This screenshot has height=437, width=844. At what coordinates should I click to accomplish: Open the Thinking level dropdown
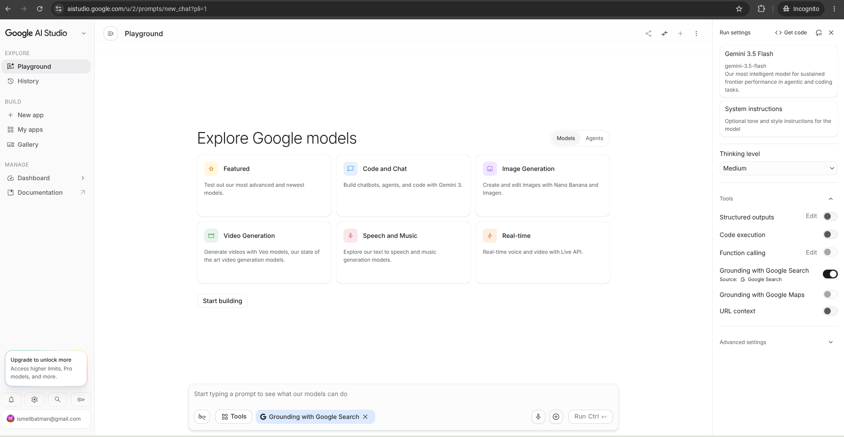778,168
